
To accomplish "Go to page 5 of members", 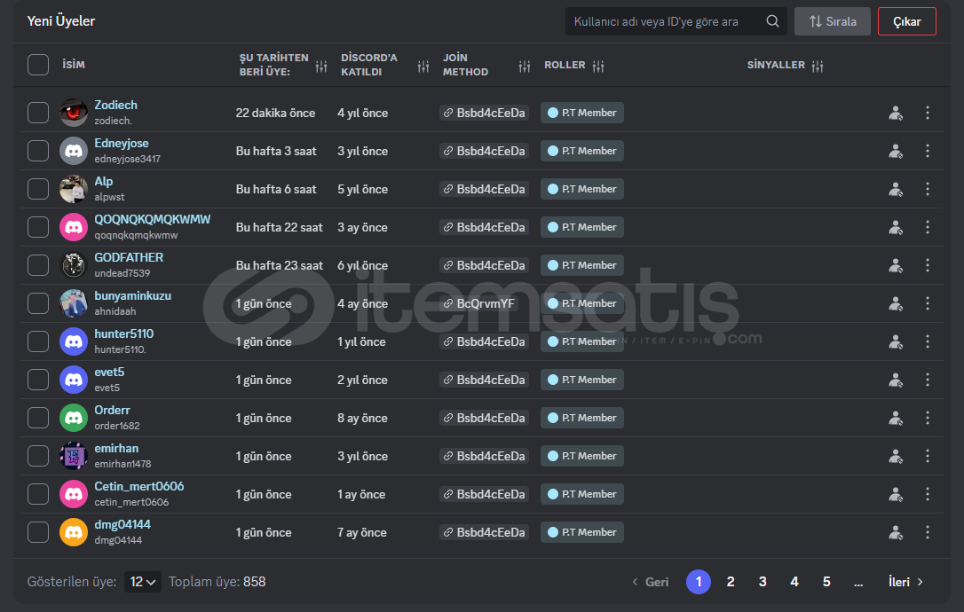I will (826, 582).
